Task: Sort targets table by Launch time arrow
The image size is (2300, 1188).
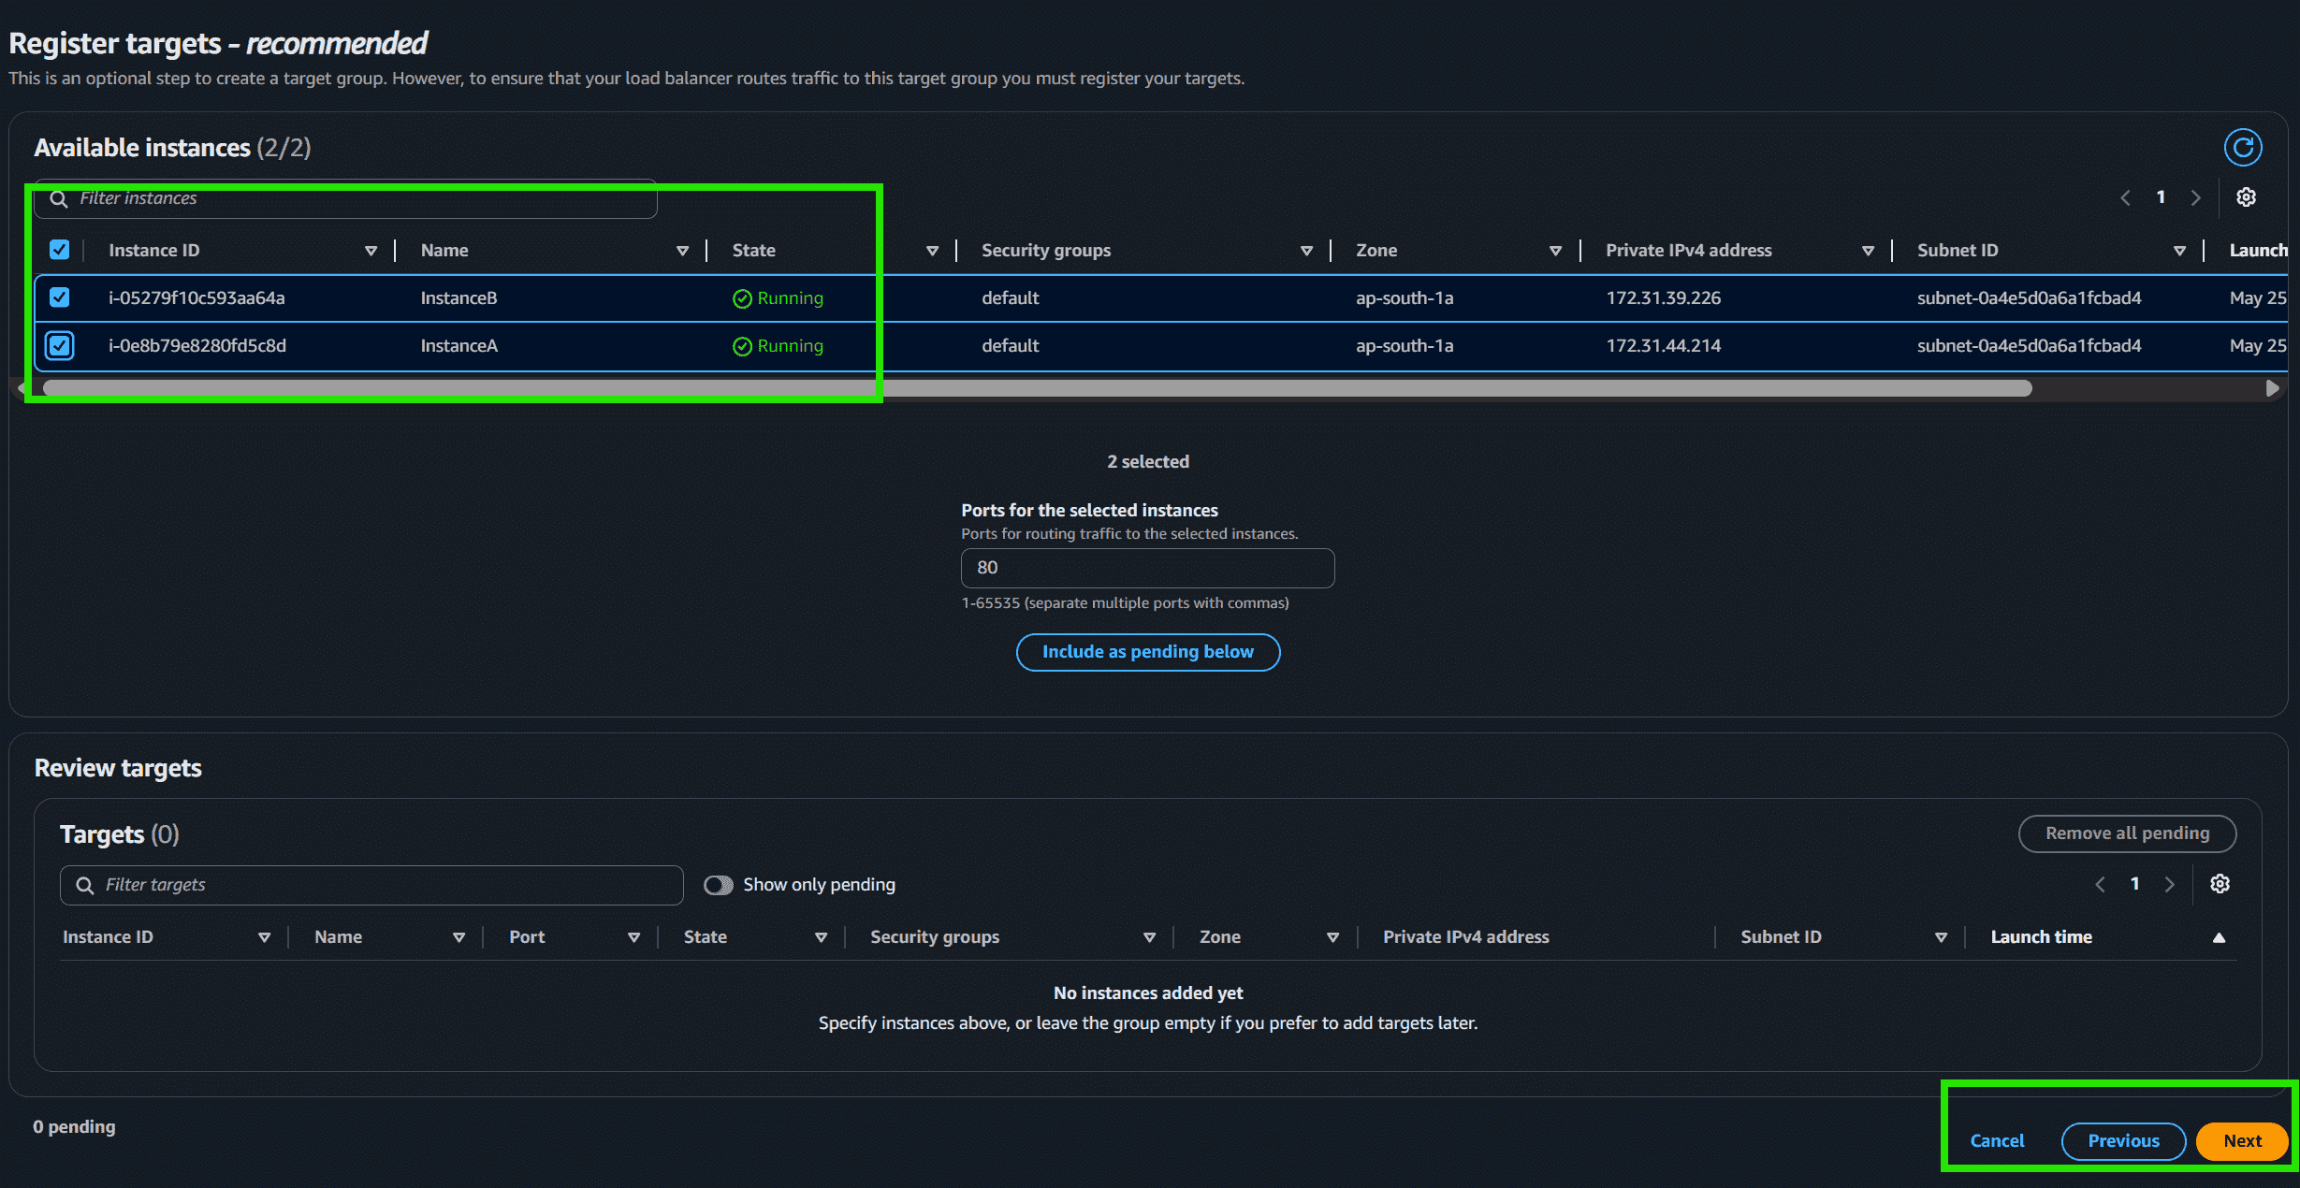Action: (2219, 937)
